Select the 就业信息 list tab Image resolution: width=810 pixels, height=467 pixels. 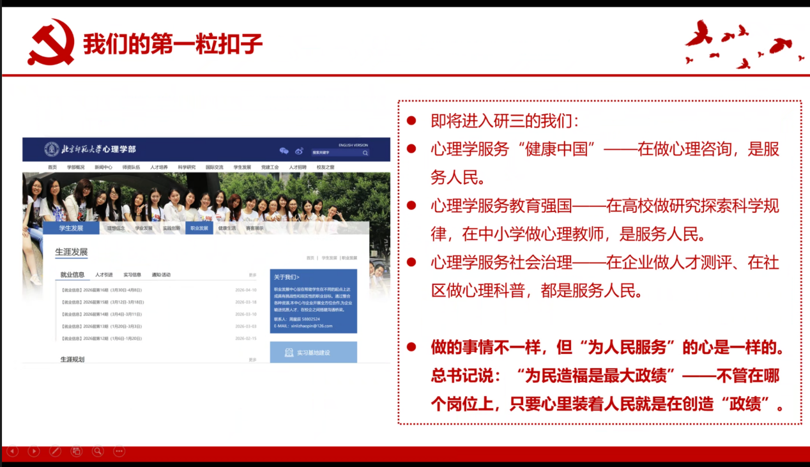[72, 275]
